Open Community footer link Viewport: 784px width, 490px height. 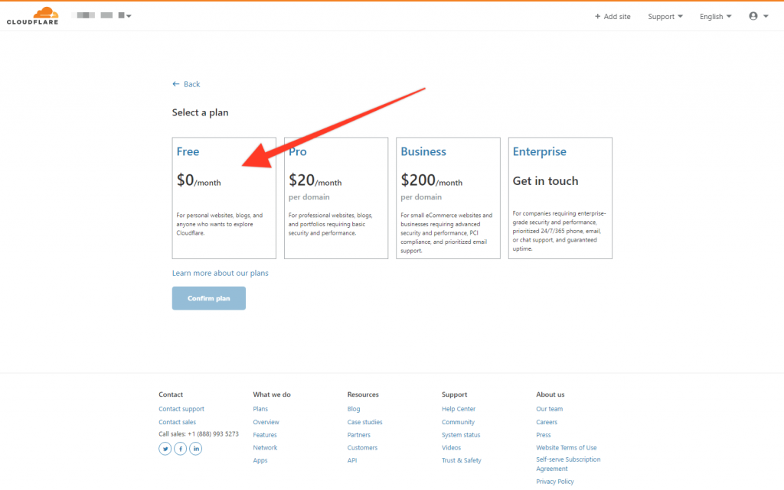click(458, 422)
